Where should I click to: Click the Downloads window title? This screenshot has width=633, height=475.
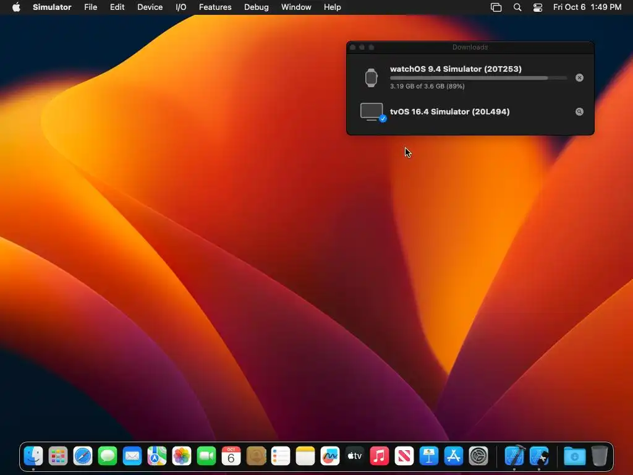click(x=470, y=47)
